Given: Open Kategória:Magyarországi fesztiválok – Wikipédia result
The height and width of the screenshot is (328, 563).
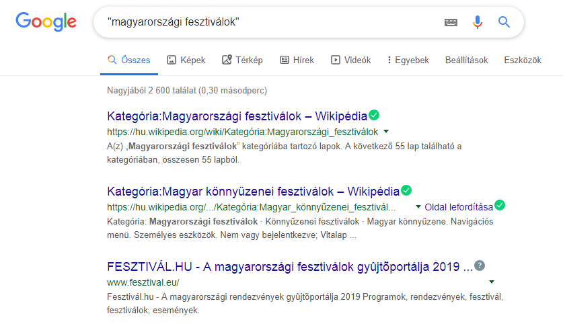Looking at the screenshot, I should pyautogui.click(x=237, y=116).
